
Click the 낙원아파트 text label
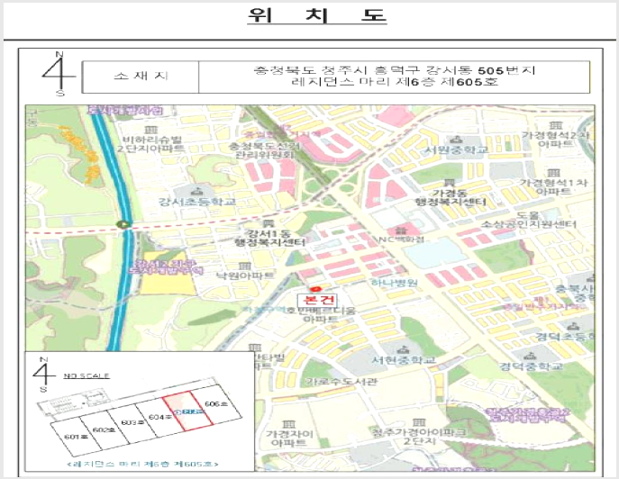pos(245,276)
